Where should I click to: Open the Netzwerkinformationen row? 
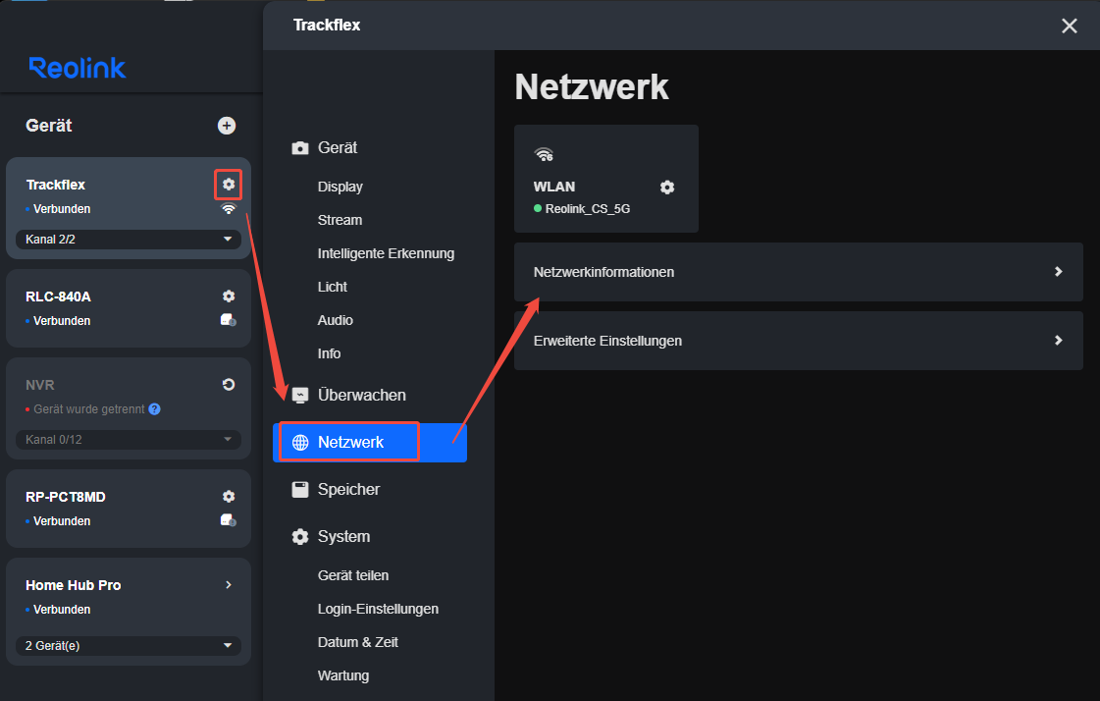tap(799, 272)
